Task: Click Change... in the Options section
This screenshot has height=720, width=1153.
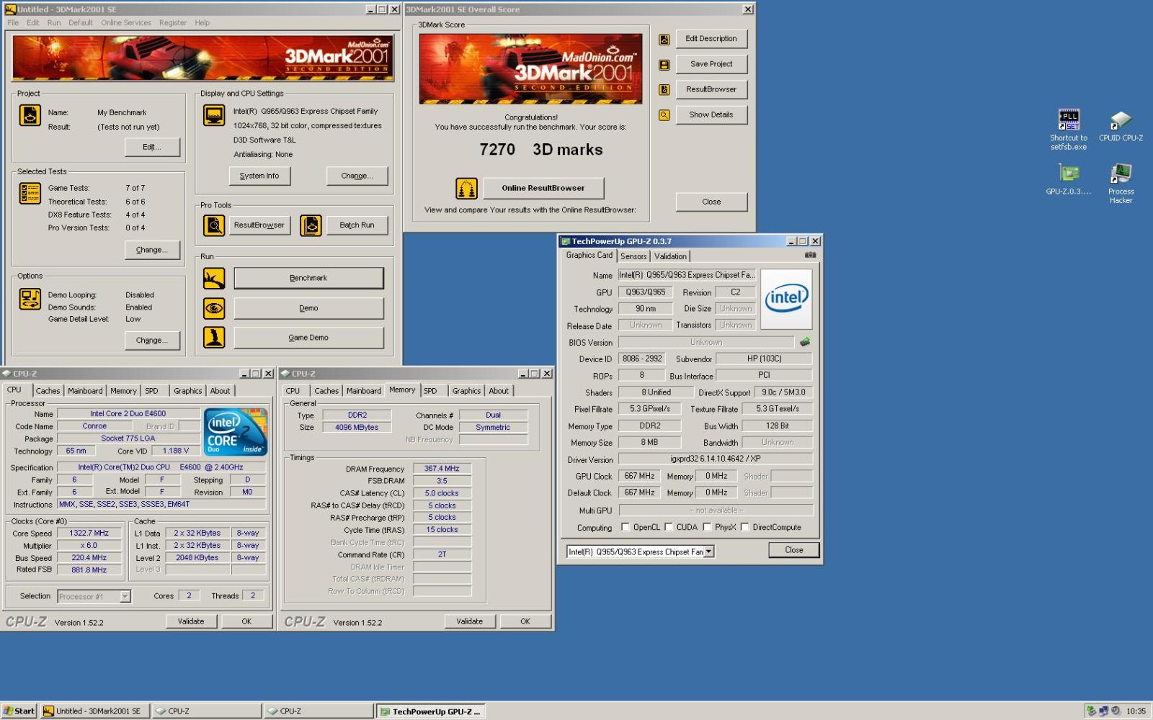Action: (152, 341)
